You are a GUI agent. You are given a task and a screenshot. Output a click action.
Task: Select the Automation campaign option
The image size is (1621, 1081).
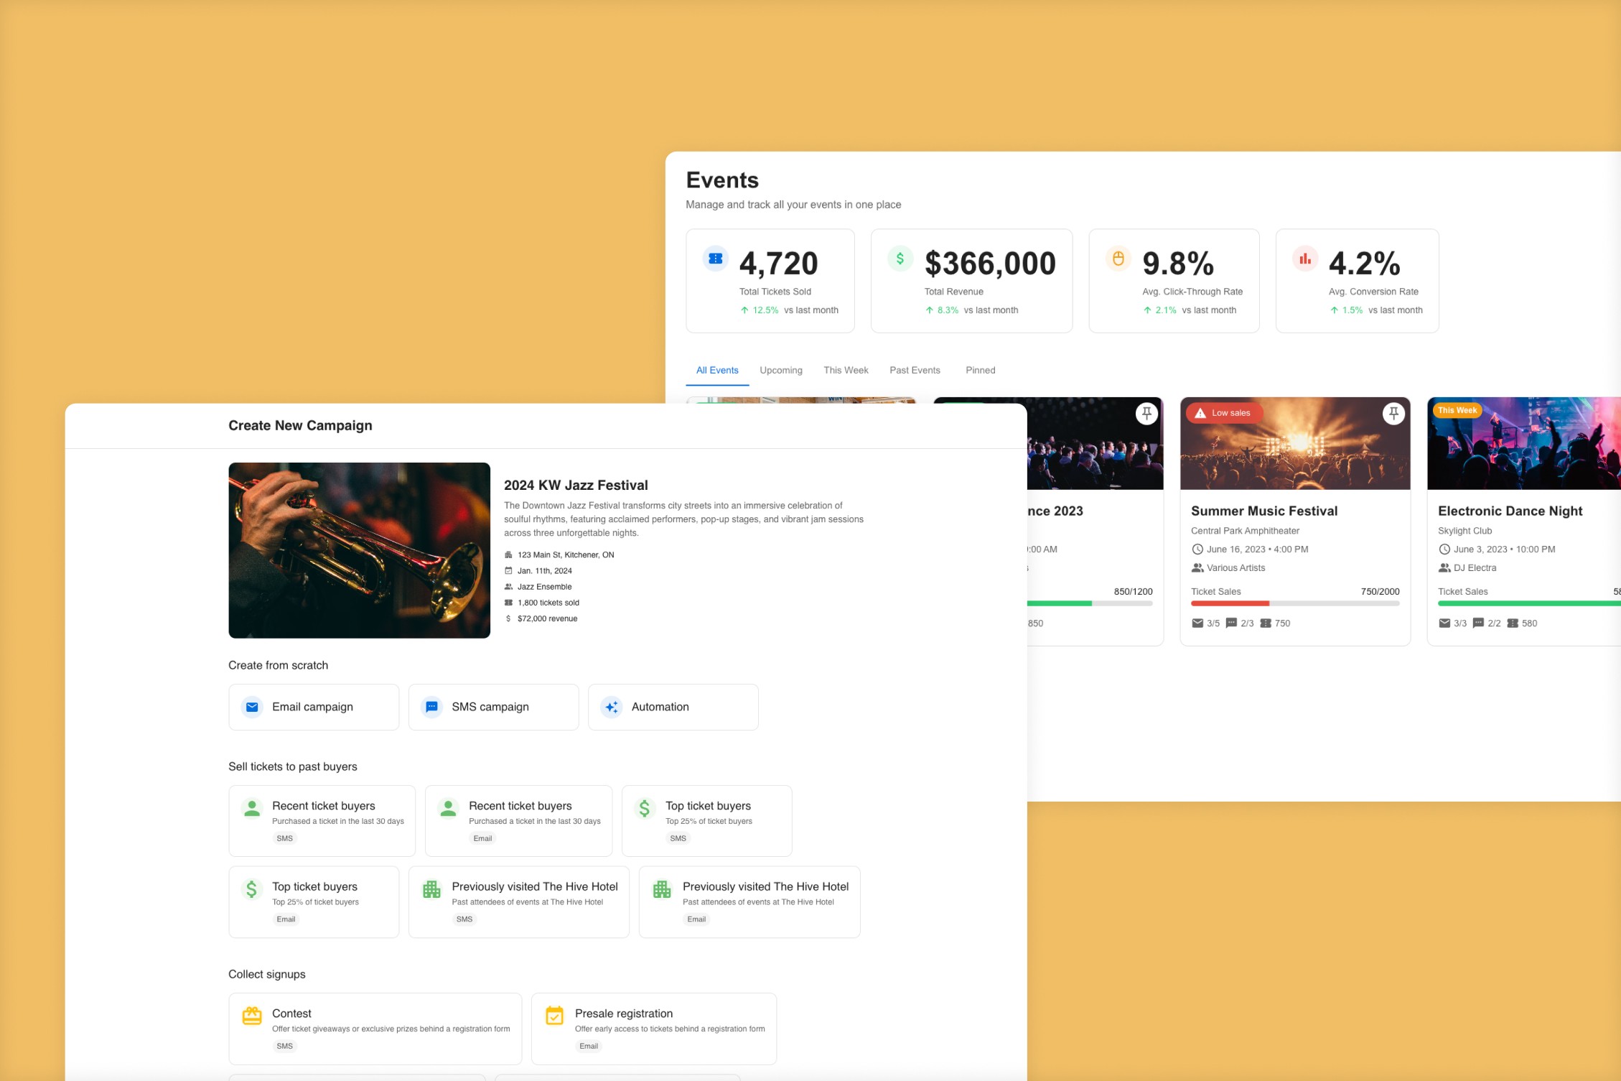tap(673, 707)
